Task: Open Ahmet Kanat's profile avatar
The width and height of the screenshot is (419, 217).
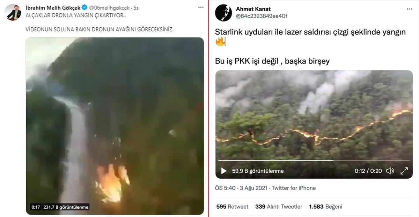Action: (223, 13)
